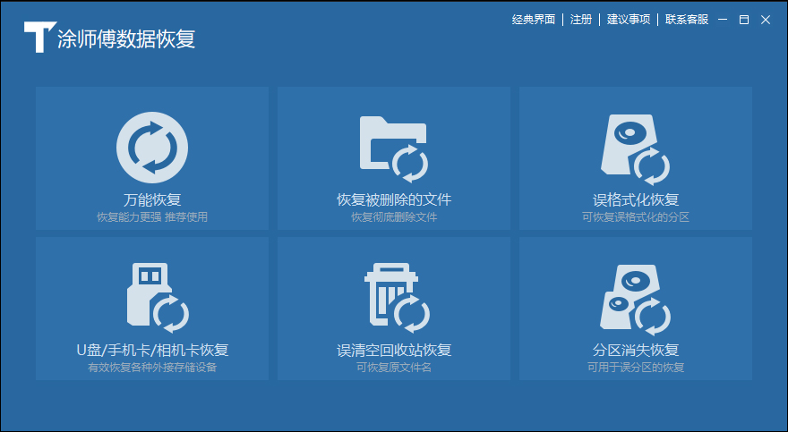
Task: Open the double-disk icon for 分区消失恢复
Action: coord(635,300)
